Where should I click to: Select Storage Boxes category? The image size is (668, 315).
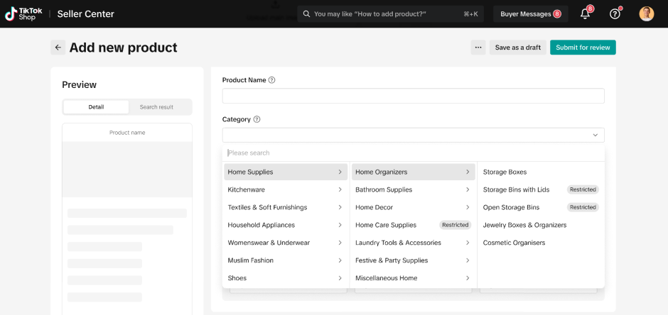[505, 172]
